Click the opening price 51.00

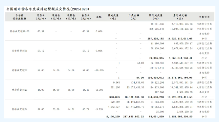[41, 109]
